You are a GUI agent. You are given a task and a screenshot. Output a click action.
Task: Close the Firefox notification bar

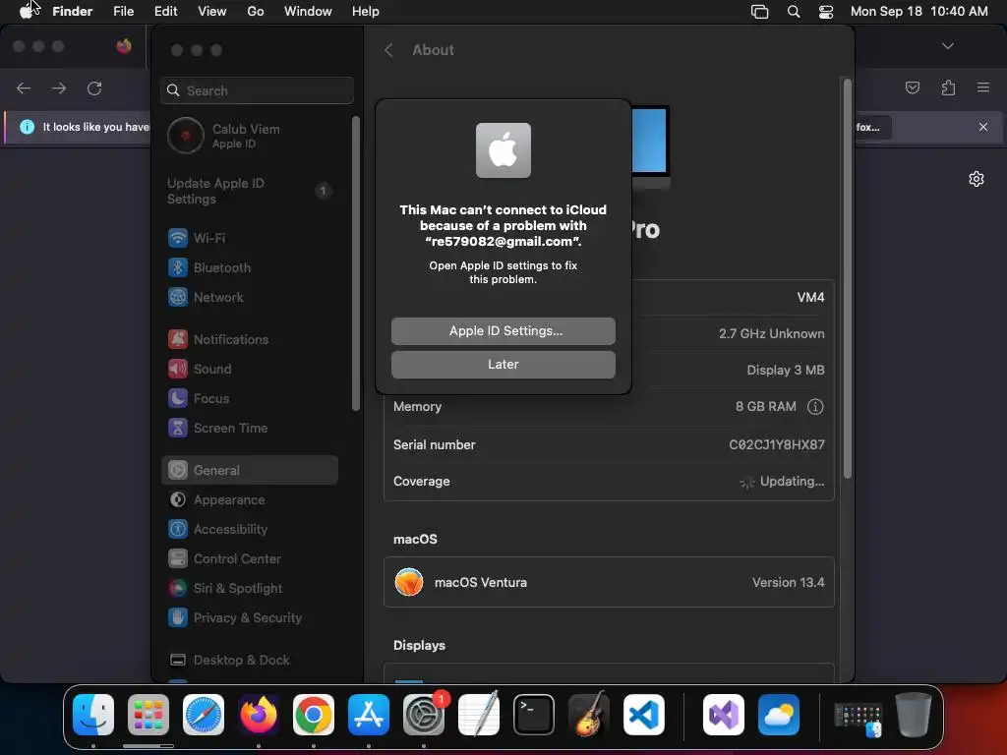click(x=983, y=127)
